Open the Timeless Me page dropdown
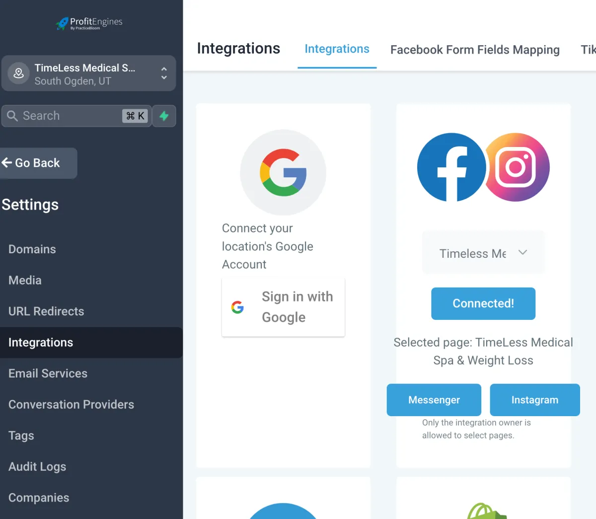Viewport: 596px width, 519px height. (483, 253)
